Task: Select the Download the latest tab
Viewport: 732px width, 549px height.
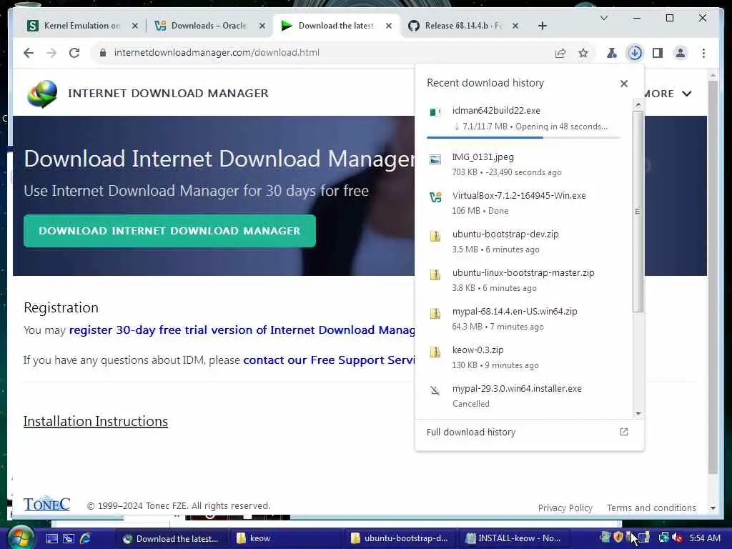Action: (x=336, y=26)
